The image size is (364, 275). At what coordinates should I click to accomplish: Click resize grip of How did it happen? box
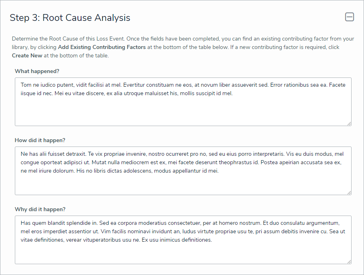point(349,193)
